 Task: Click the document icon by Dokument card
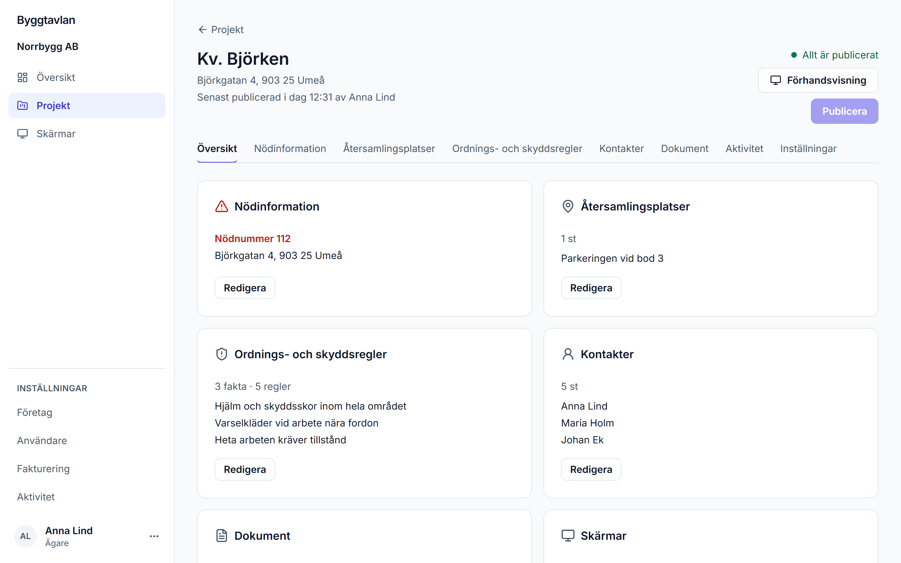click(221, 536)
